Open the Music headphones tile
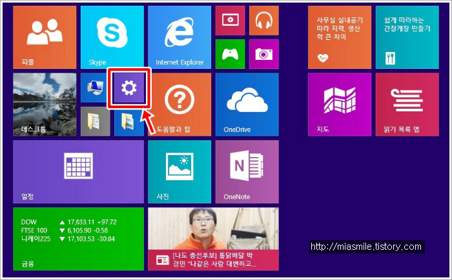This screenshot has width=452, height=280. [263, 21]
